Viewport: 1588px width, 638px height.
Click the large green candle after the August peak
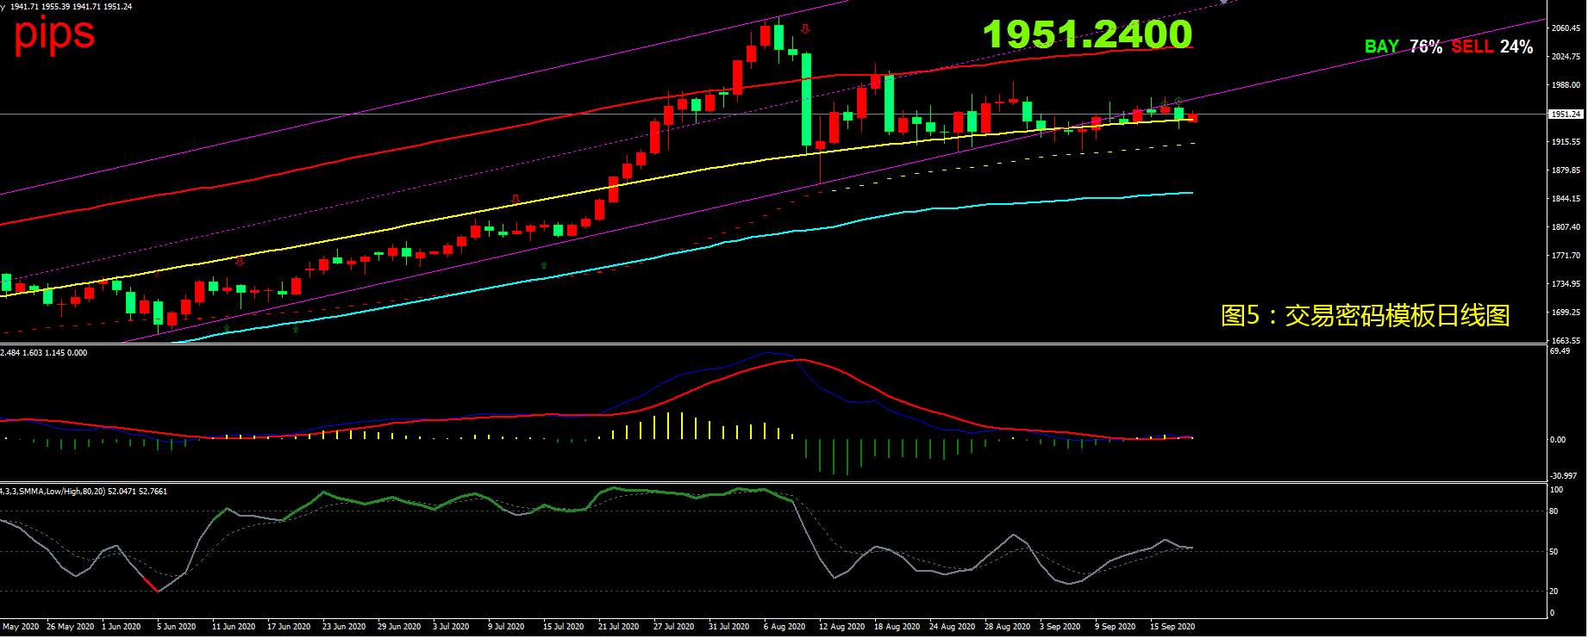806,99
